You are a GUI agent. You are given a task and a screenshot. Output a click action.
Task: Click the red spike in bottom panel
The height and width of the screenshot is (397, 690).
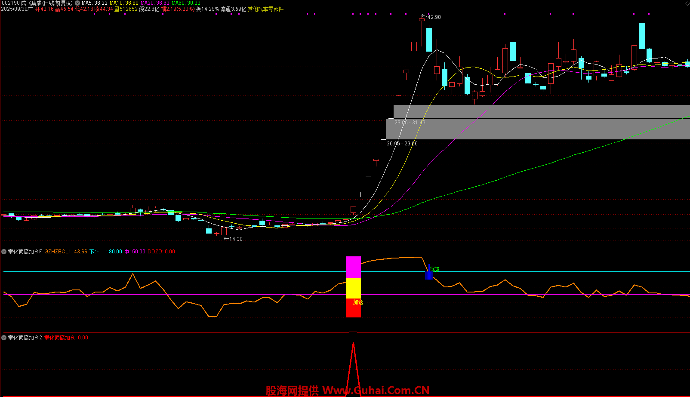click(353, 366)
